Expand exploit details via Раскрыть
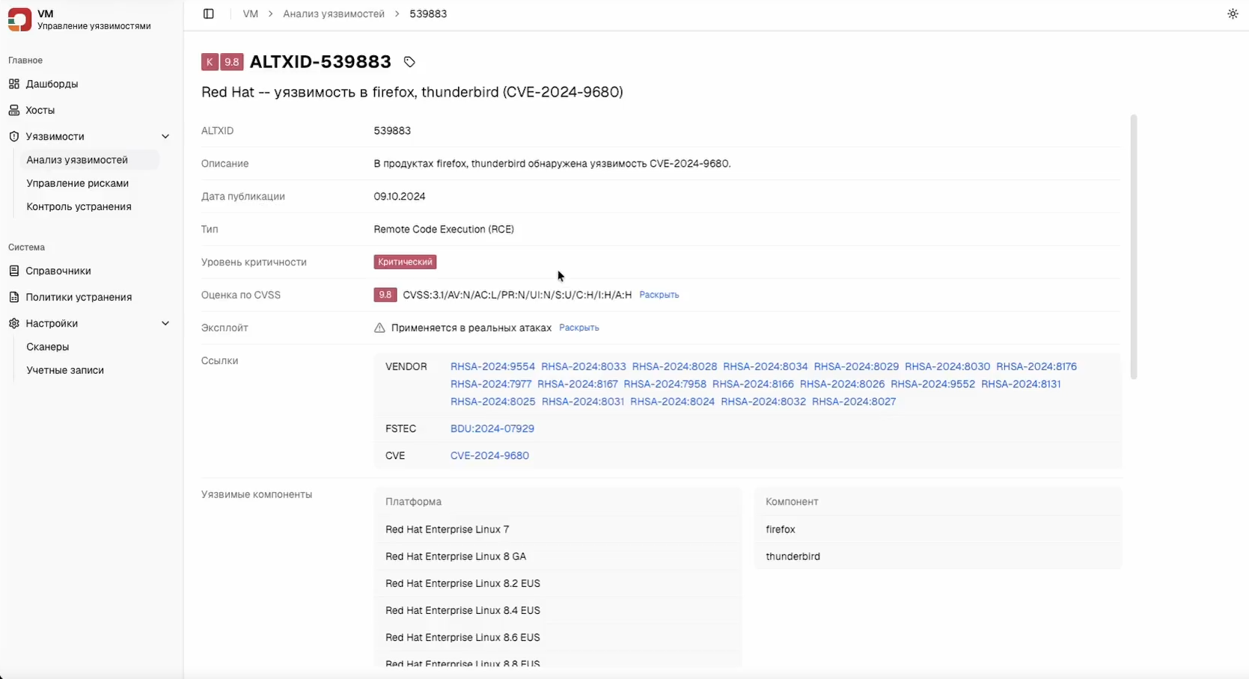 [x=578, y=328]
